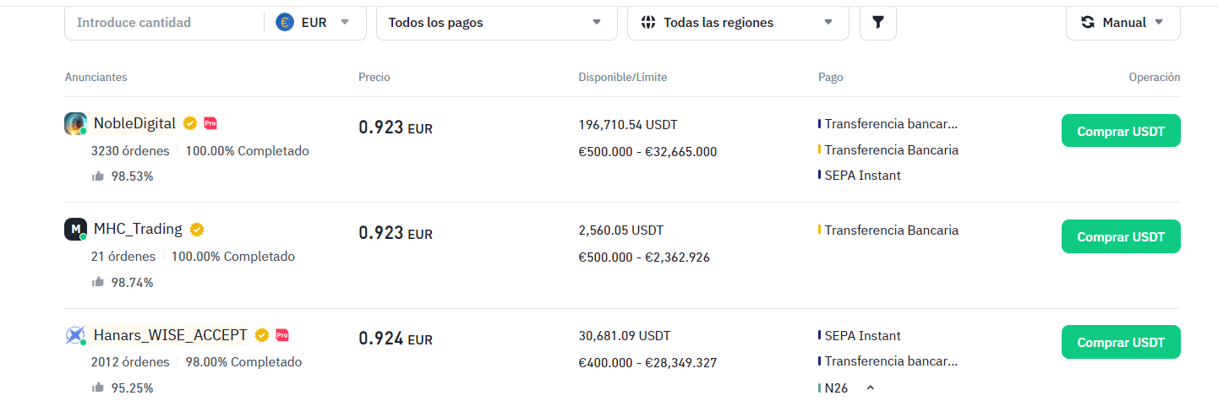Click the Hanars_WISE_ACCEPT avatar icon
Screen dimensions: 1218x412
coord(76,336)
